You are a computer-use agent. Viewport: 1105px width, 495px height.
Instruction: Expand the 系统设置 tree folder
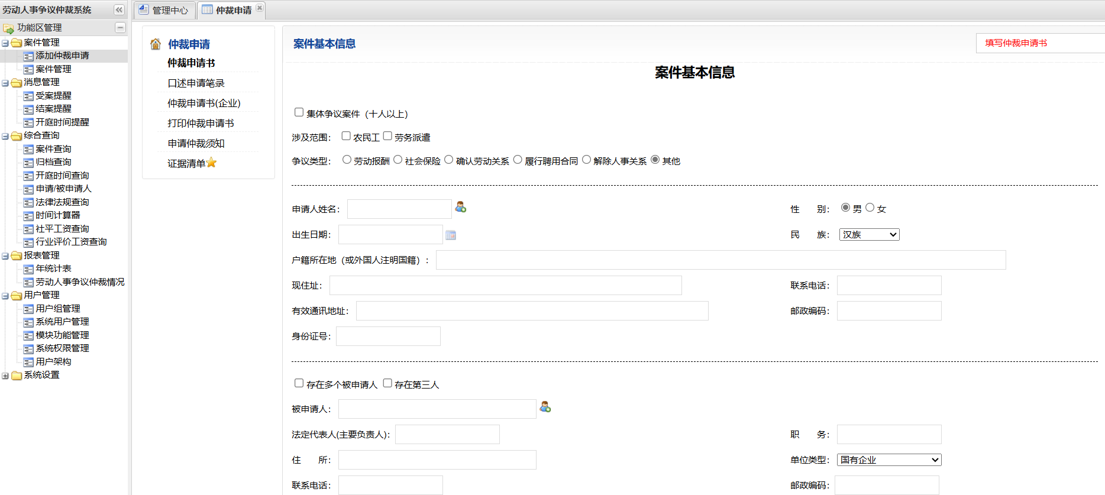tap(5, 376)
